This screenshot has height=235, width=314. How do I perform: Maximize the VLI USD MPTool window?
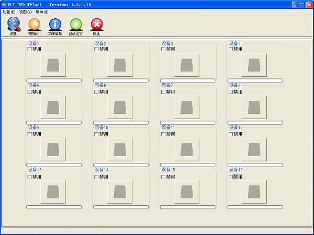click(302, 5)
